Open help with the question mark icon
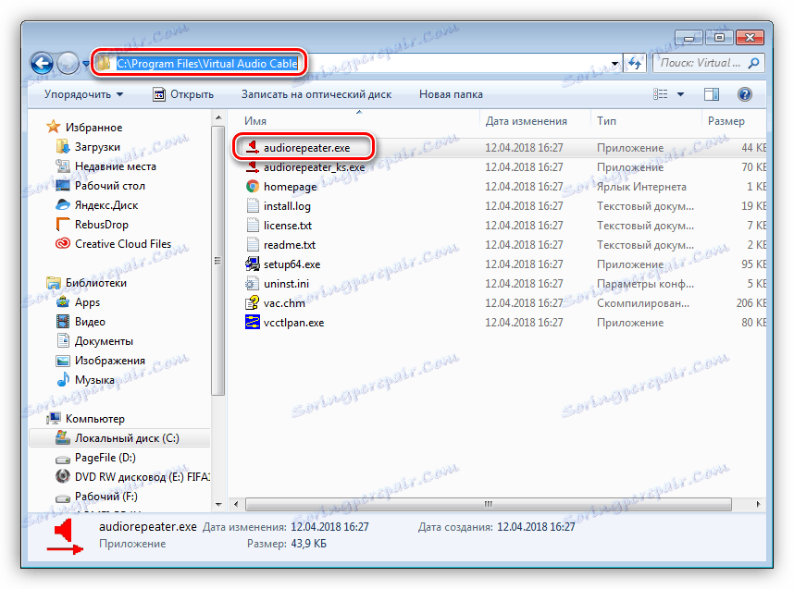 (x=744, y=94)
